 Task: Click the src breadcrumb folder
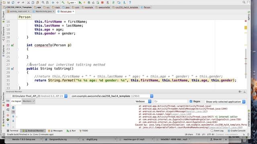[x=47, y=7]
